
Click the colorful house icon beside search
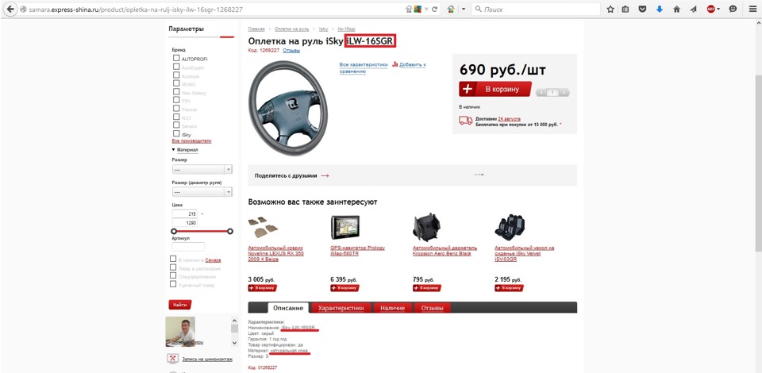tap(452, 10)
